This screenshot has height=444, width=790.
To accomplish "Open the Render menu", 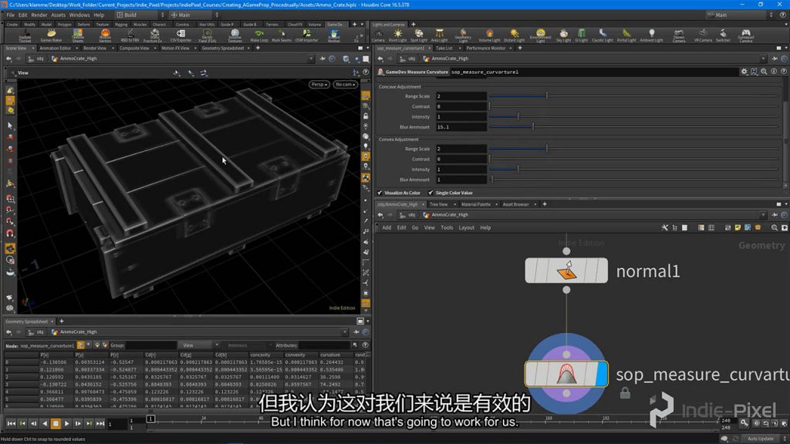I will click(39, 15).
